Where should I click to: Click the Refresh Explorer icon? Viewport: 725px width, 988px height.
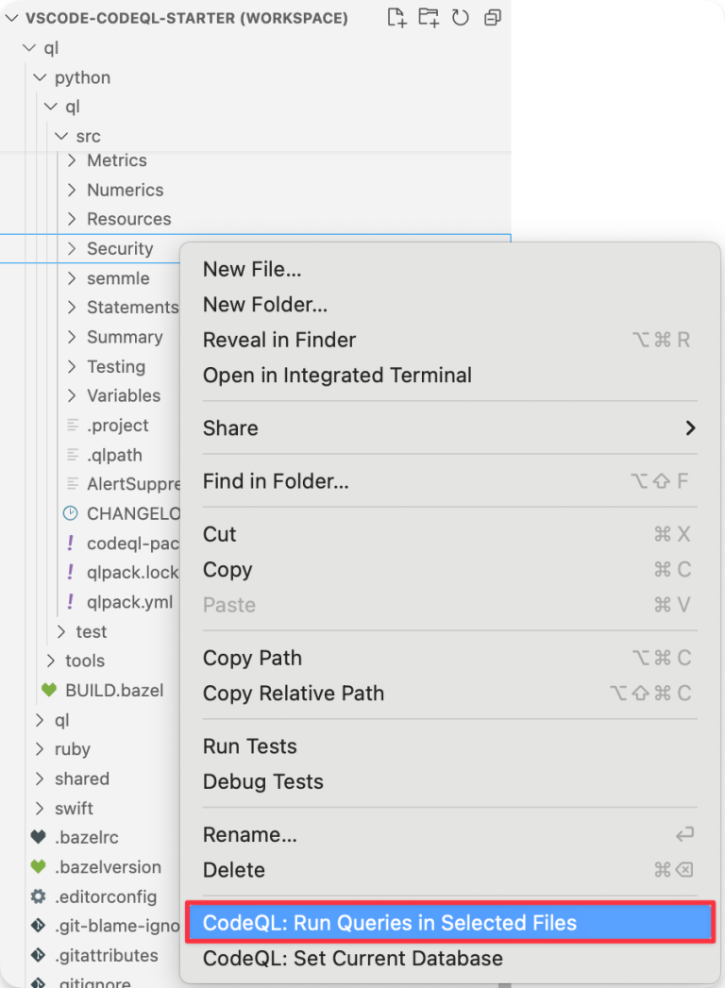coord(460,17)
